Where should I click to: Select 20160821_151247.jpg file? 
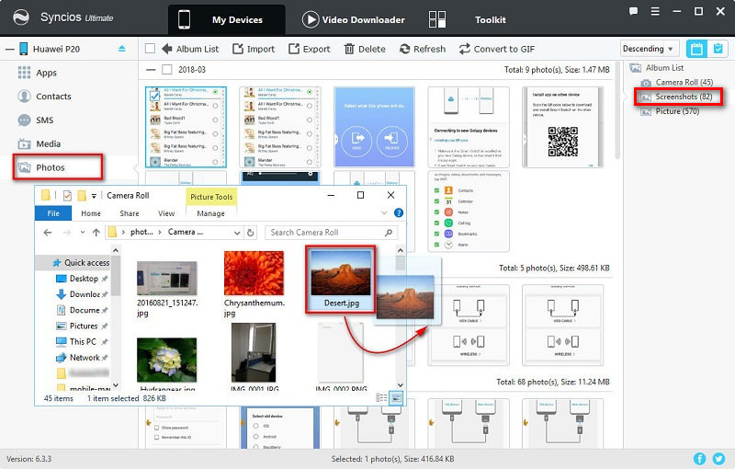167,289
